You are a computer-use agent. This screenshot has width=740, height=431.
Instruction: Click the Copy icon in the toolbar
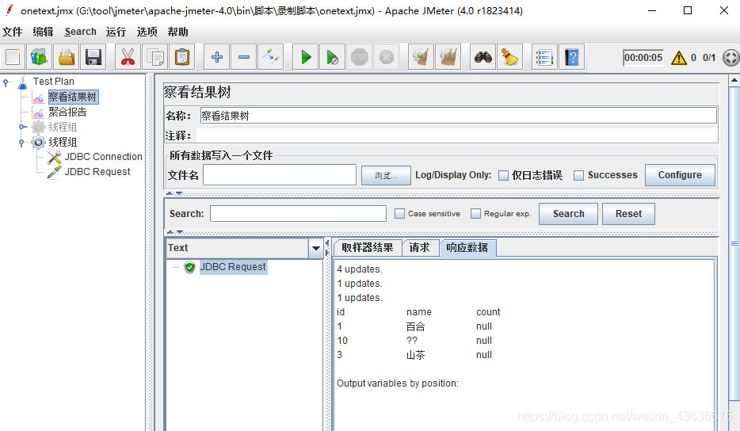[154, 57]
